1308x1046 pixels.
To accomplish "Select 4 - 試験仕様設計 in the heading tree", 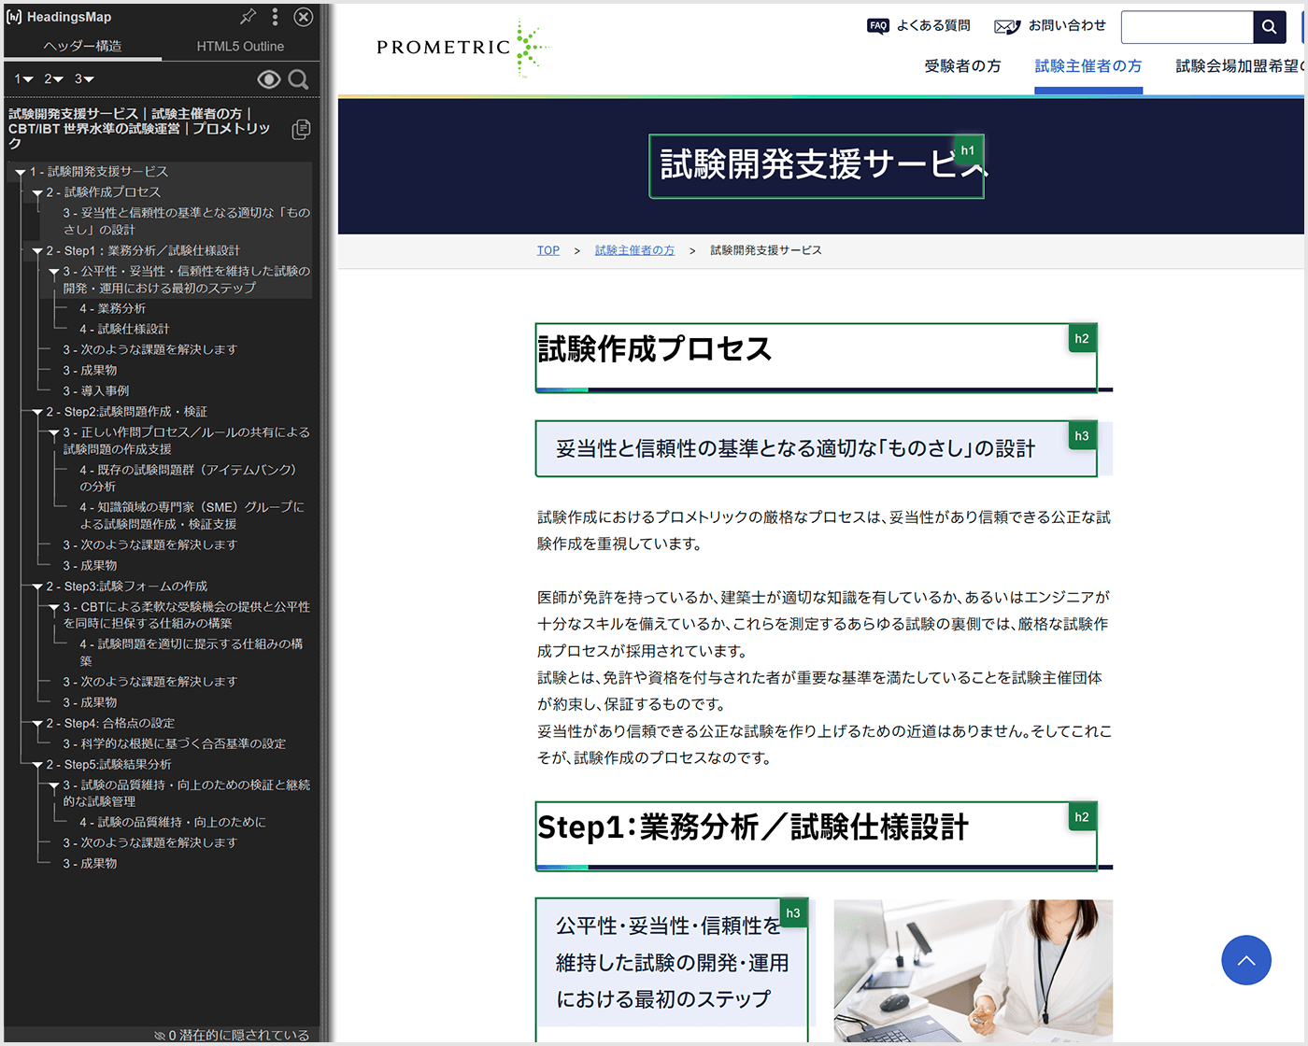I will (124, 329).
